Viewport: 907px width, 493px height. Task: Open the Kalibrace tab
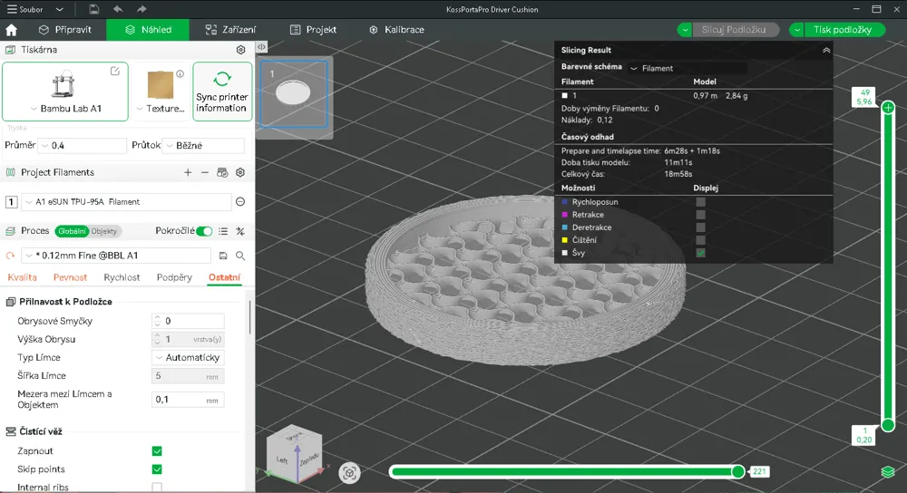396,30
